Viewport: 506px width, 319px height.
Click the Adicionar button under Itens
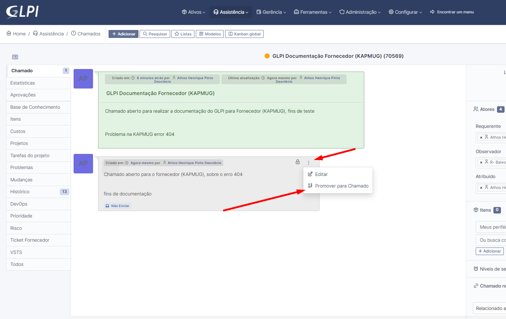tap(490, 251)
